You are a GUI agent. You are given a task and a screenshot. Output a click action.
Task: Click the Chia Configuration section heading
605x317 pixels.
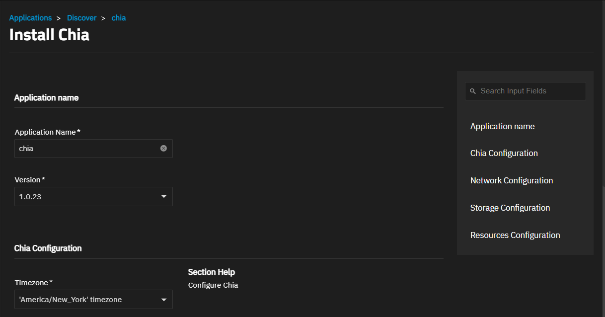point(48,248)
